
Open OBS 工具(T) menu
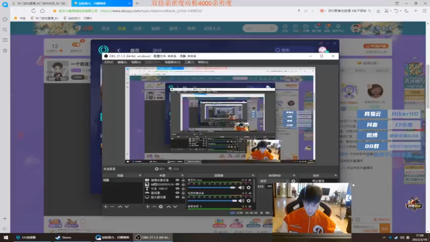(x=189, y=62)
